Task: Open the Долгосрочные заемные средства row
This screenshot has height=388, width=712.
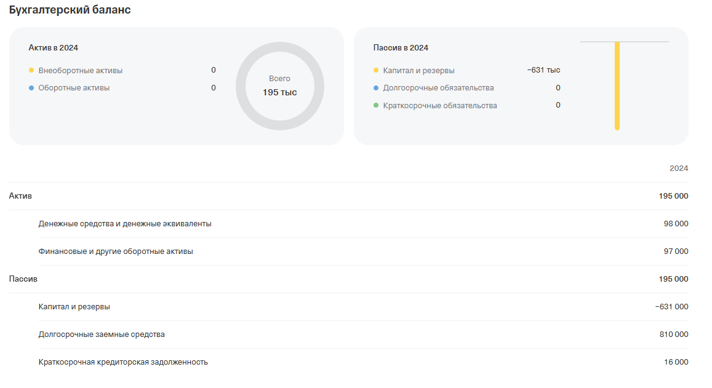Action: (102, 335)
